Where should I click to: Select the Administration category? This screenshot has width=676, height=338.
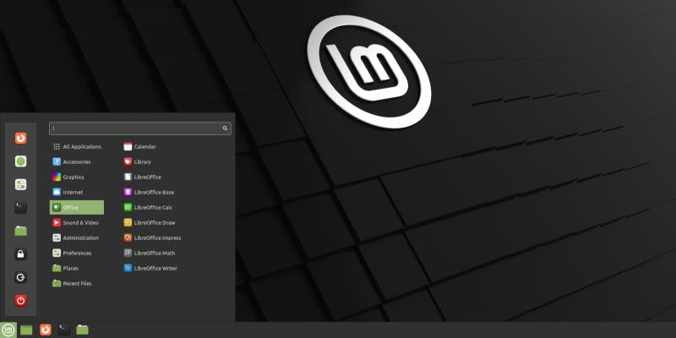pyautogui.click(x=80, y=237)
